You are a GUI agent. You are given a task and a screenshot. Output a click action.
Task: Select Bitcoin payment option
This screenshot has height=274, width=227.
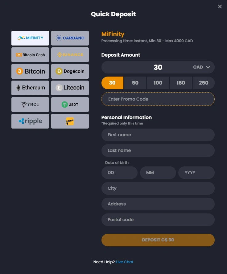[x=30, y=71]
